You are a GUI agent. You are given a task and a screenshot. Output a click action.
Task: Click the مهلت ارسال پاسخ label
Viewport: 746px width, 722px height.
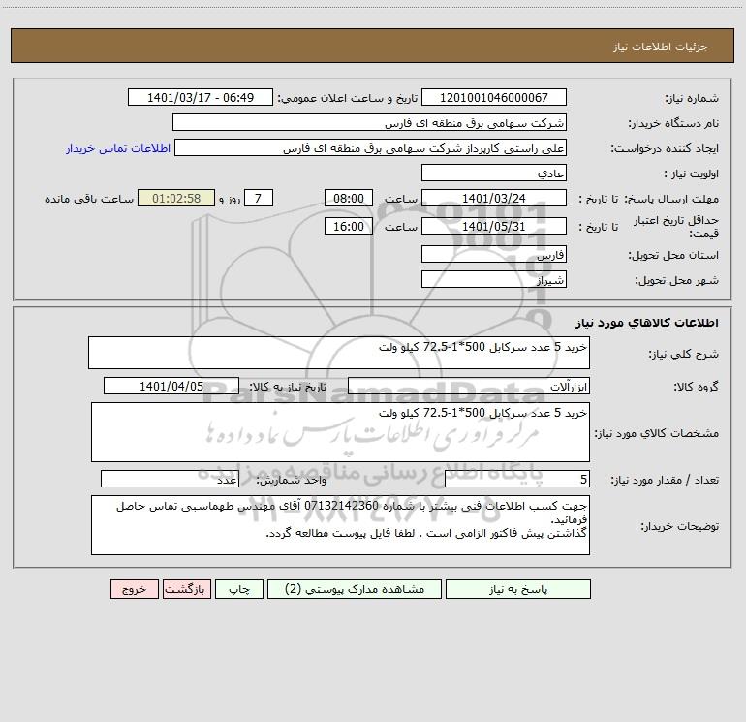click(x=671, y=199)
